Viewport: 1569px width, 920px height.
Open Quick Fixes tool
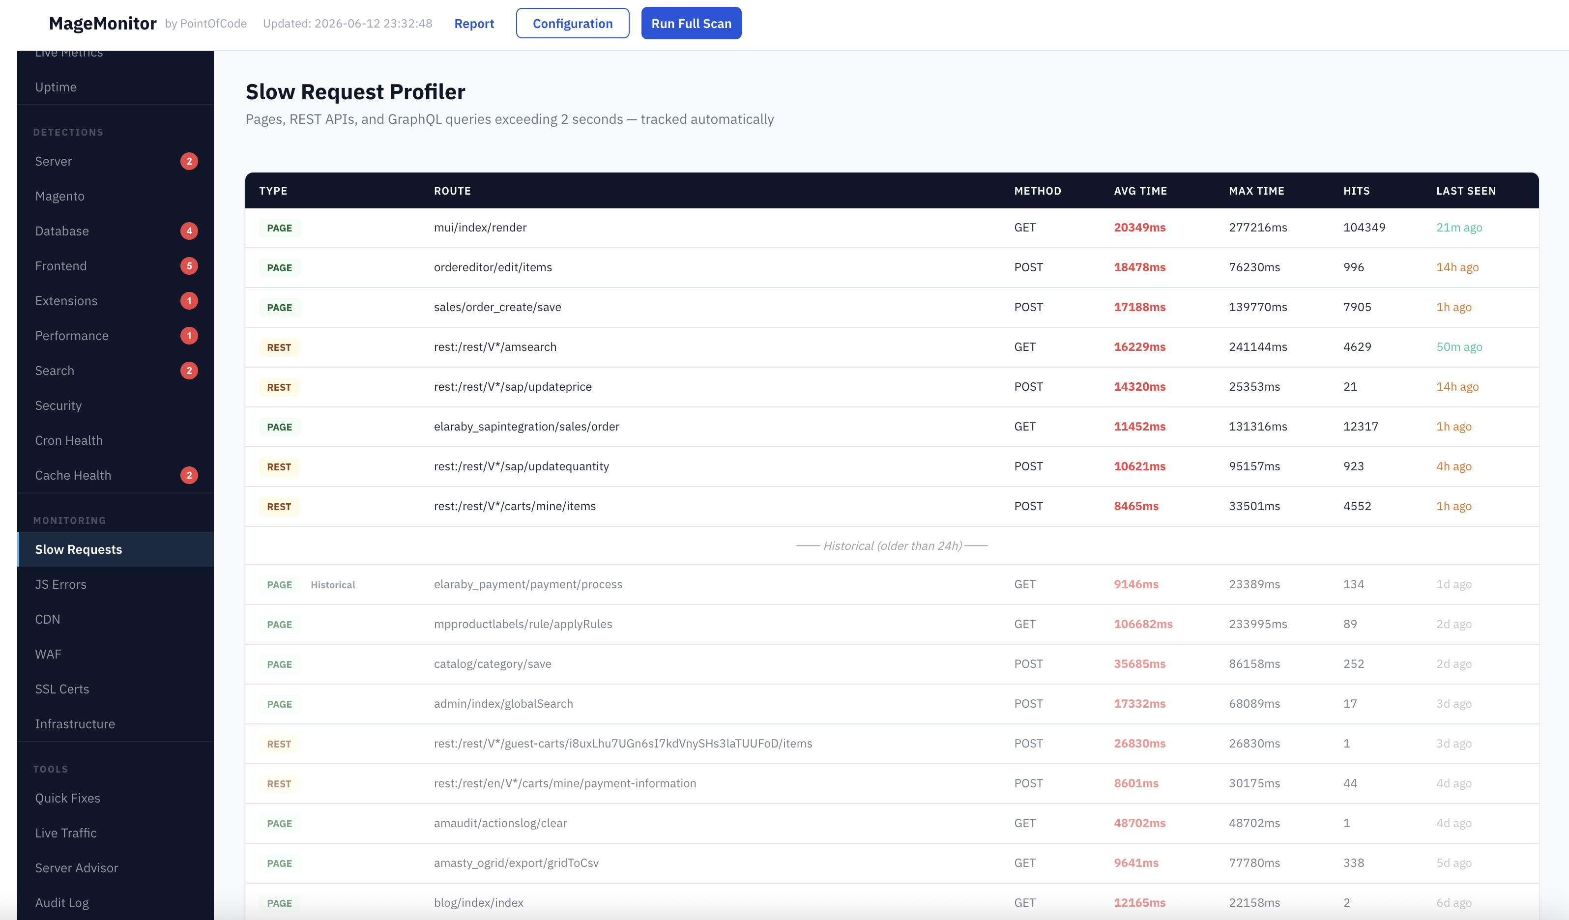point(116,798)
